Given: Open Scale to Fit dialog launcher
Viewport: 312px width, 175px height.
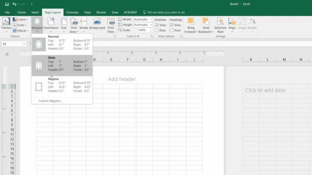Looking at the screenshot, I should (x=152, y=36).
